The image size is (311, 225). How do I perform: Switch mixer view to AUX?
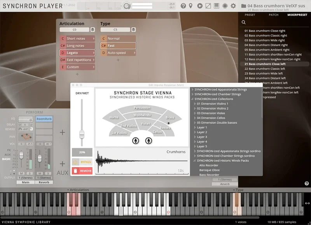pyautogui.click(x=8, y=155)
